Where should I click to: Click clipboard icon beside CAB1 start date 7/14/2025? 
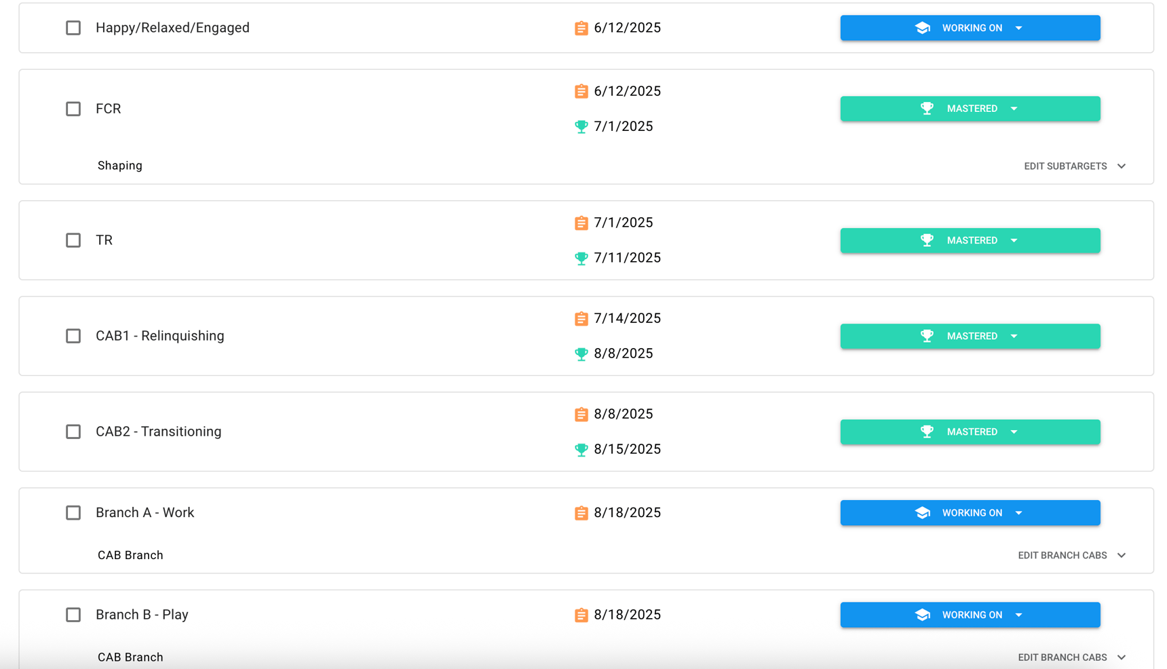pos(581,319)
